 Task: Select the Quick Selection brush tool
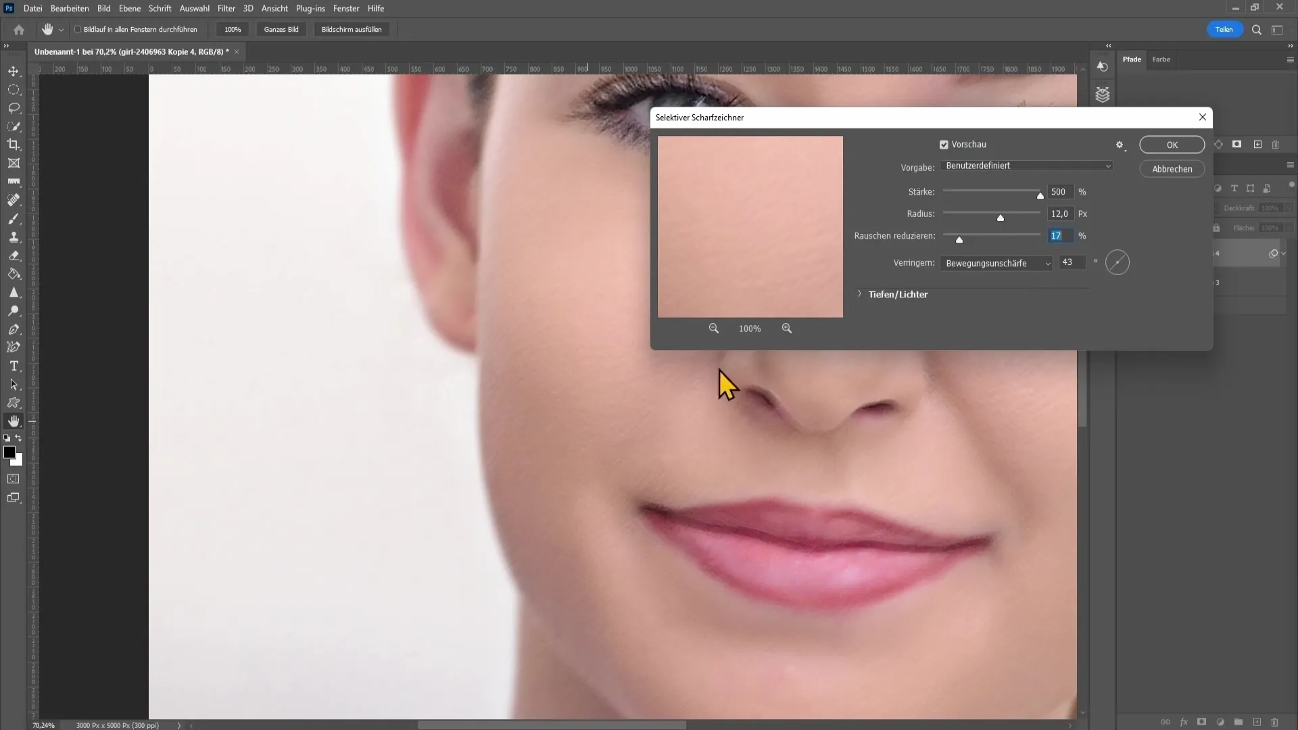coord(14,126)
